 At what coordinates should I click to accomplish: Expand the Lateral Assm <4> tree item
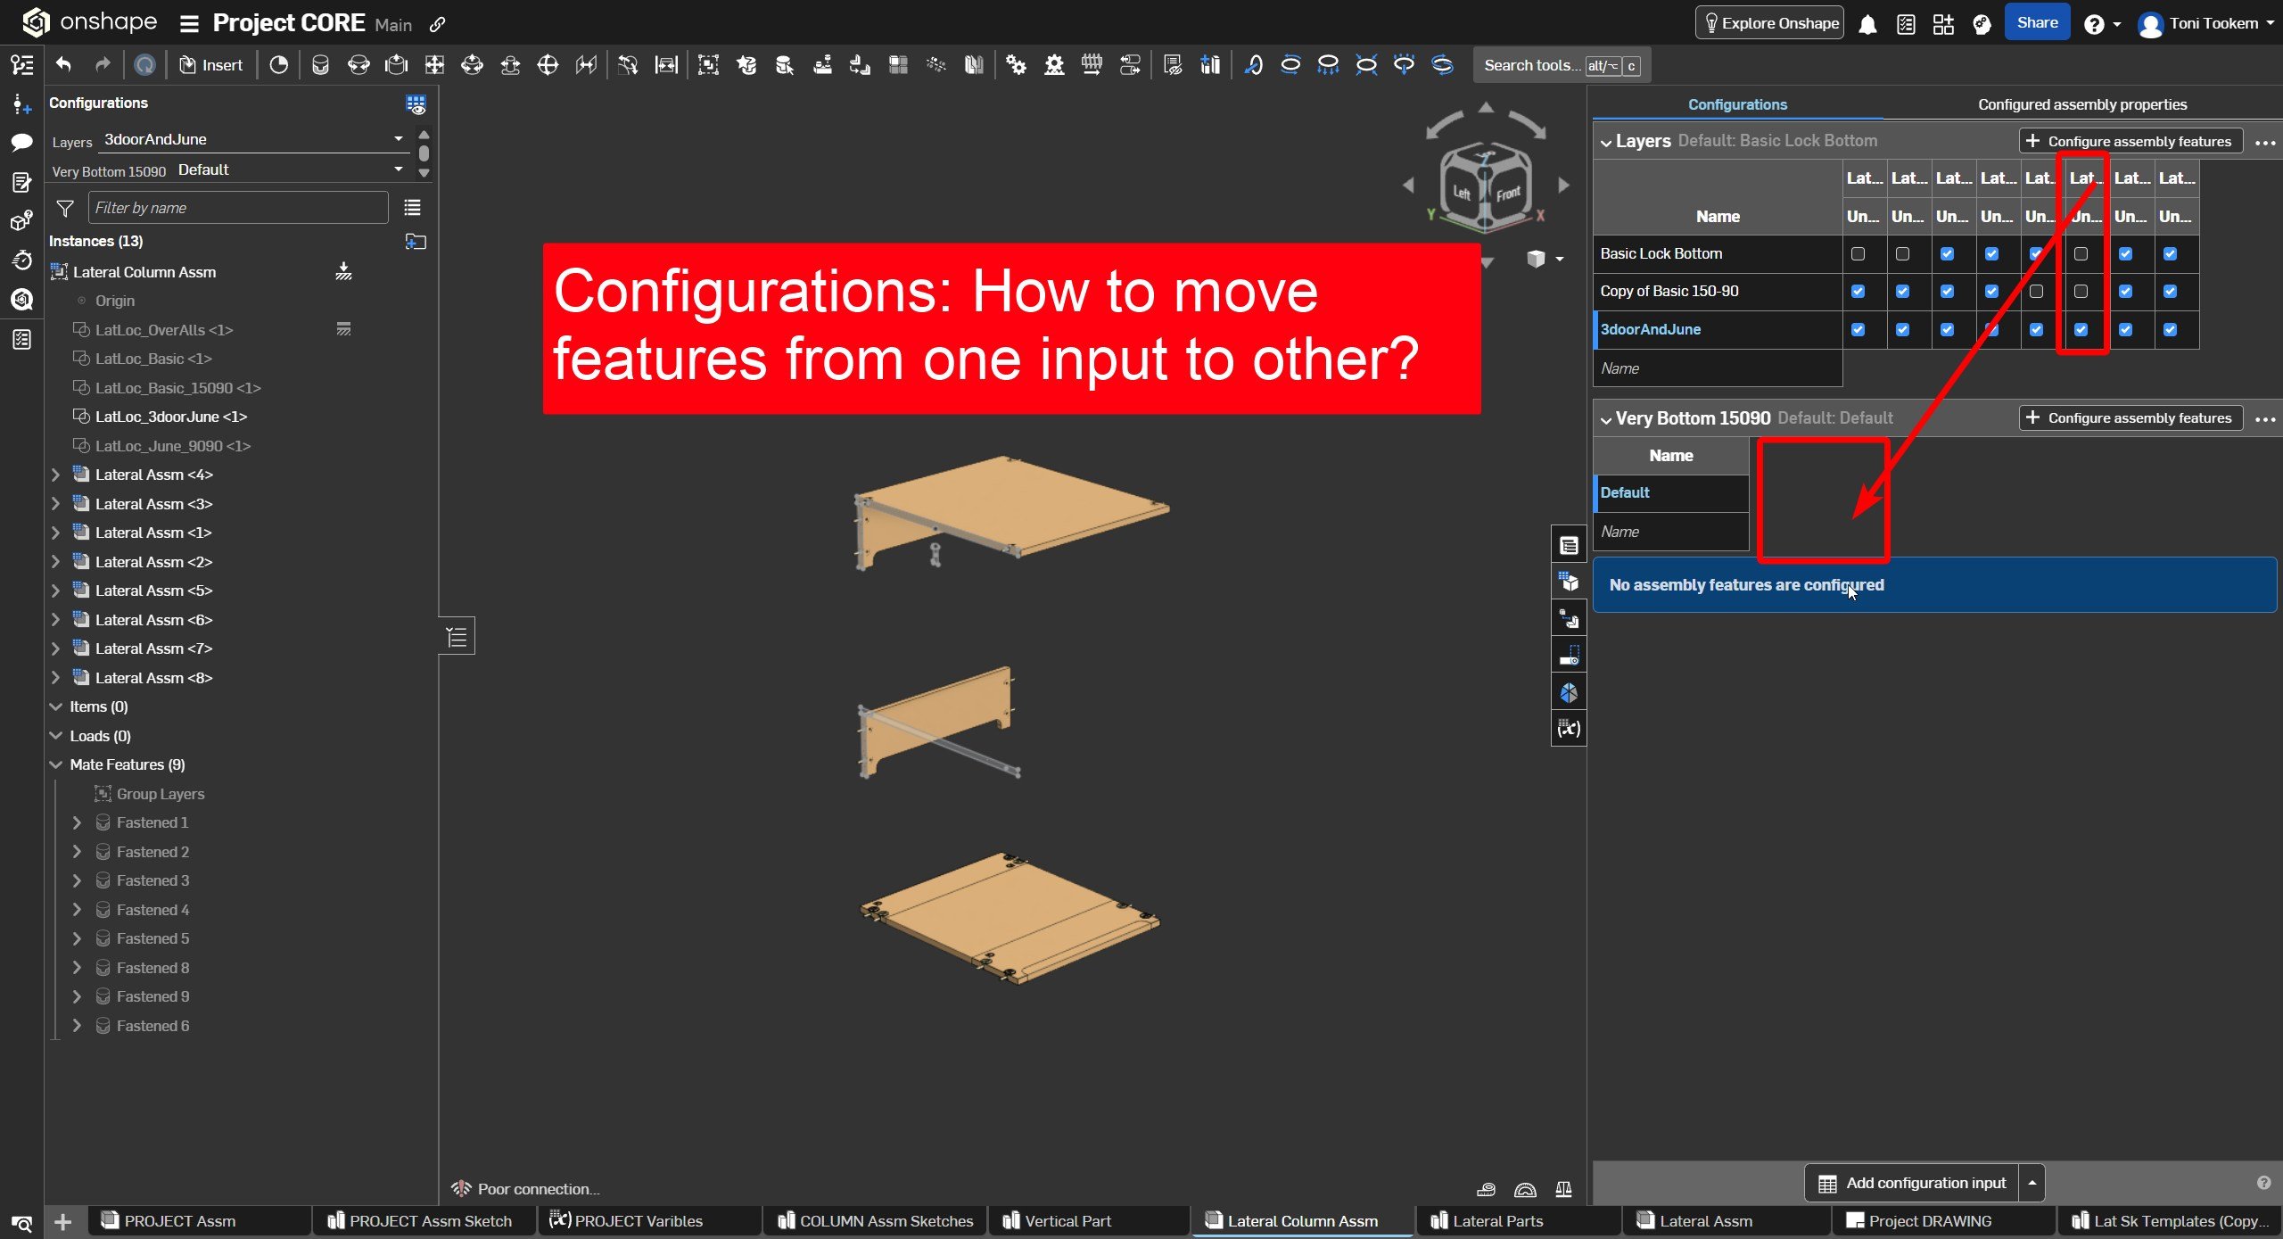tap(55, 475)
